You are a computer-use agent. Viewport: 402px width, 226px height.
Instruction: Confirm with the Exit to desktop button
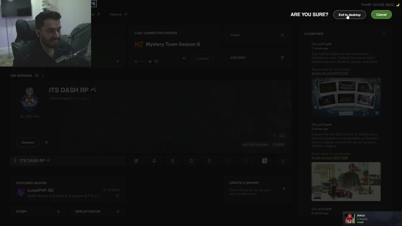tap(350, 15)
